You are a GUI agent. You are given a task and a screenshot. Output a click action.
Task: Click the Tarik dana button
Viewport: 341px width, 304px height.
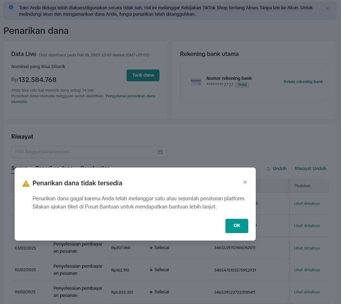[143, 75]
